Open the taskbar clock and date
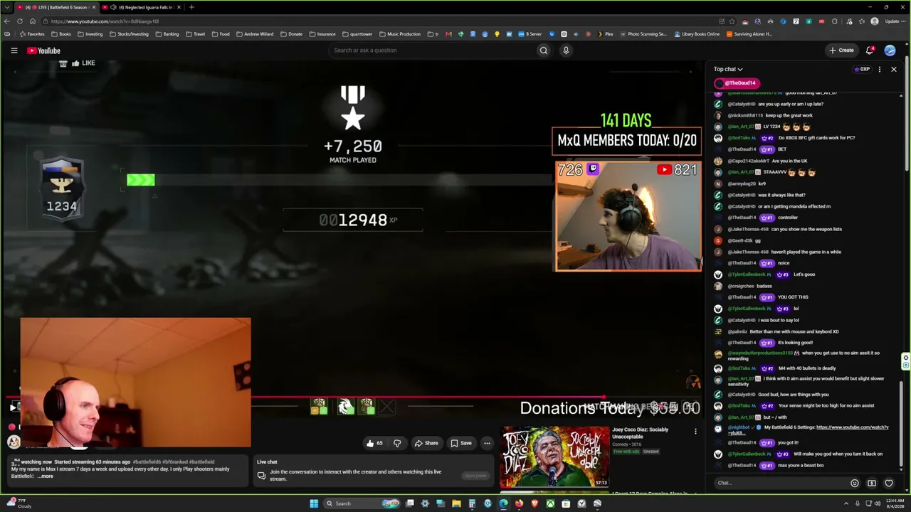This screenshot has height=512, width=911. (894, 503)
